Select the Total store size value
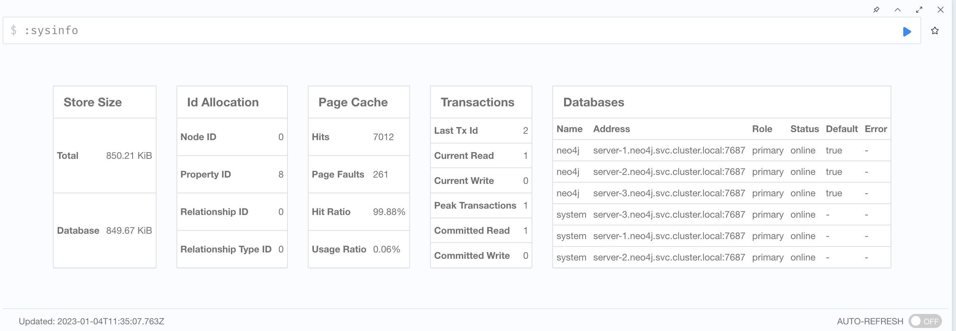Viewport: 956px width, 331px height. pyautogui.click(x=129, y=155)
